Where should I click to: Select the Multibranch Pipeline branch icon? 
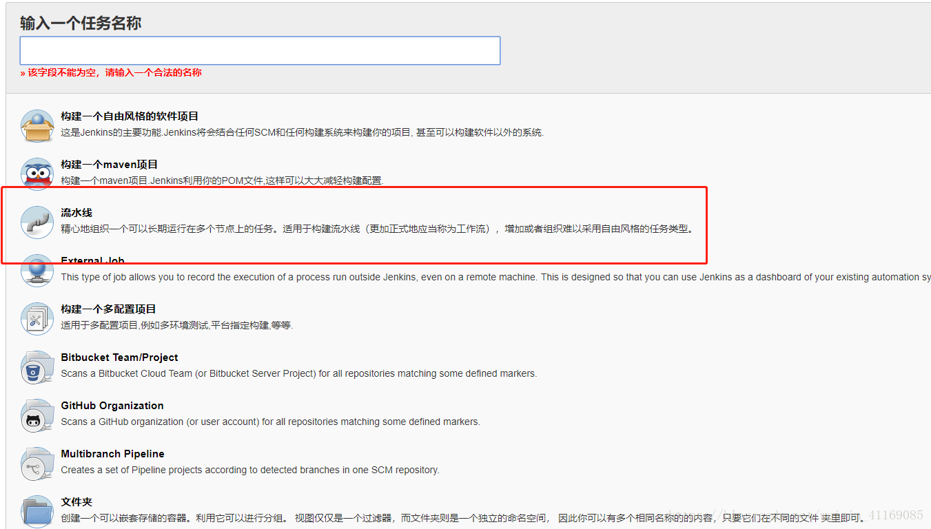tap(37, 464)
